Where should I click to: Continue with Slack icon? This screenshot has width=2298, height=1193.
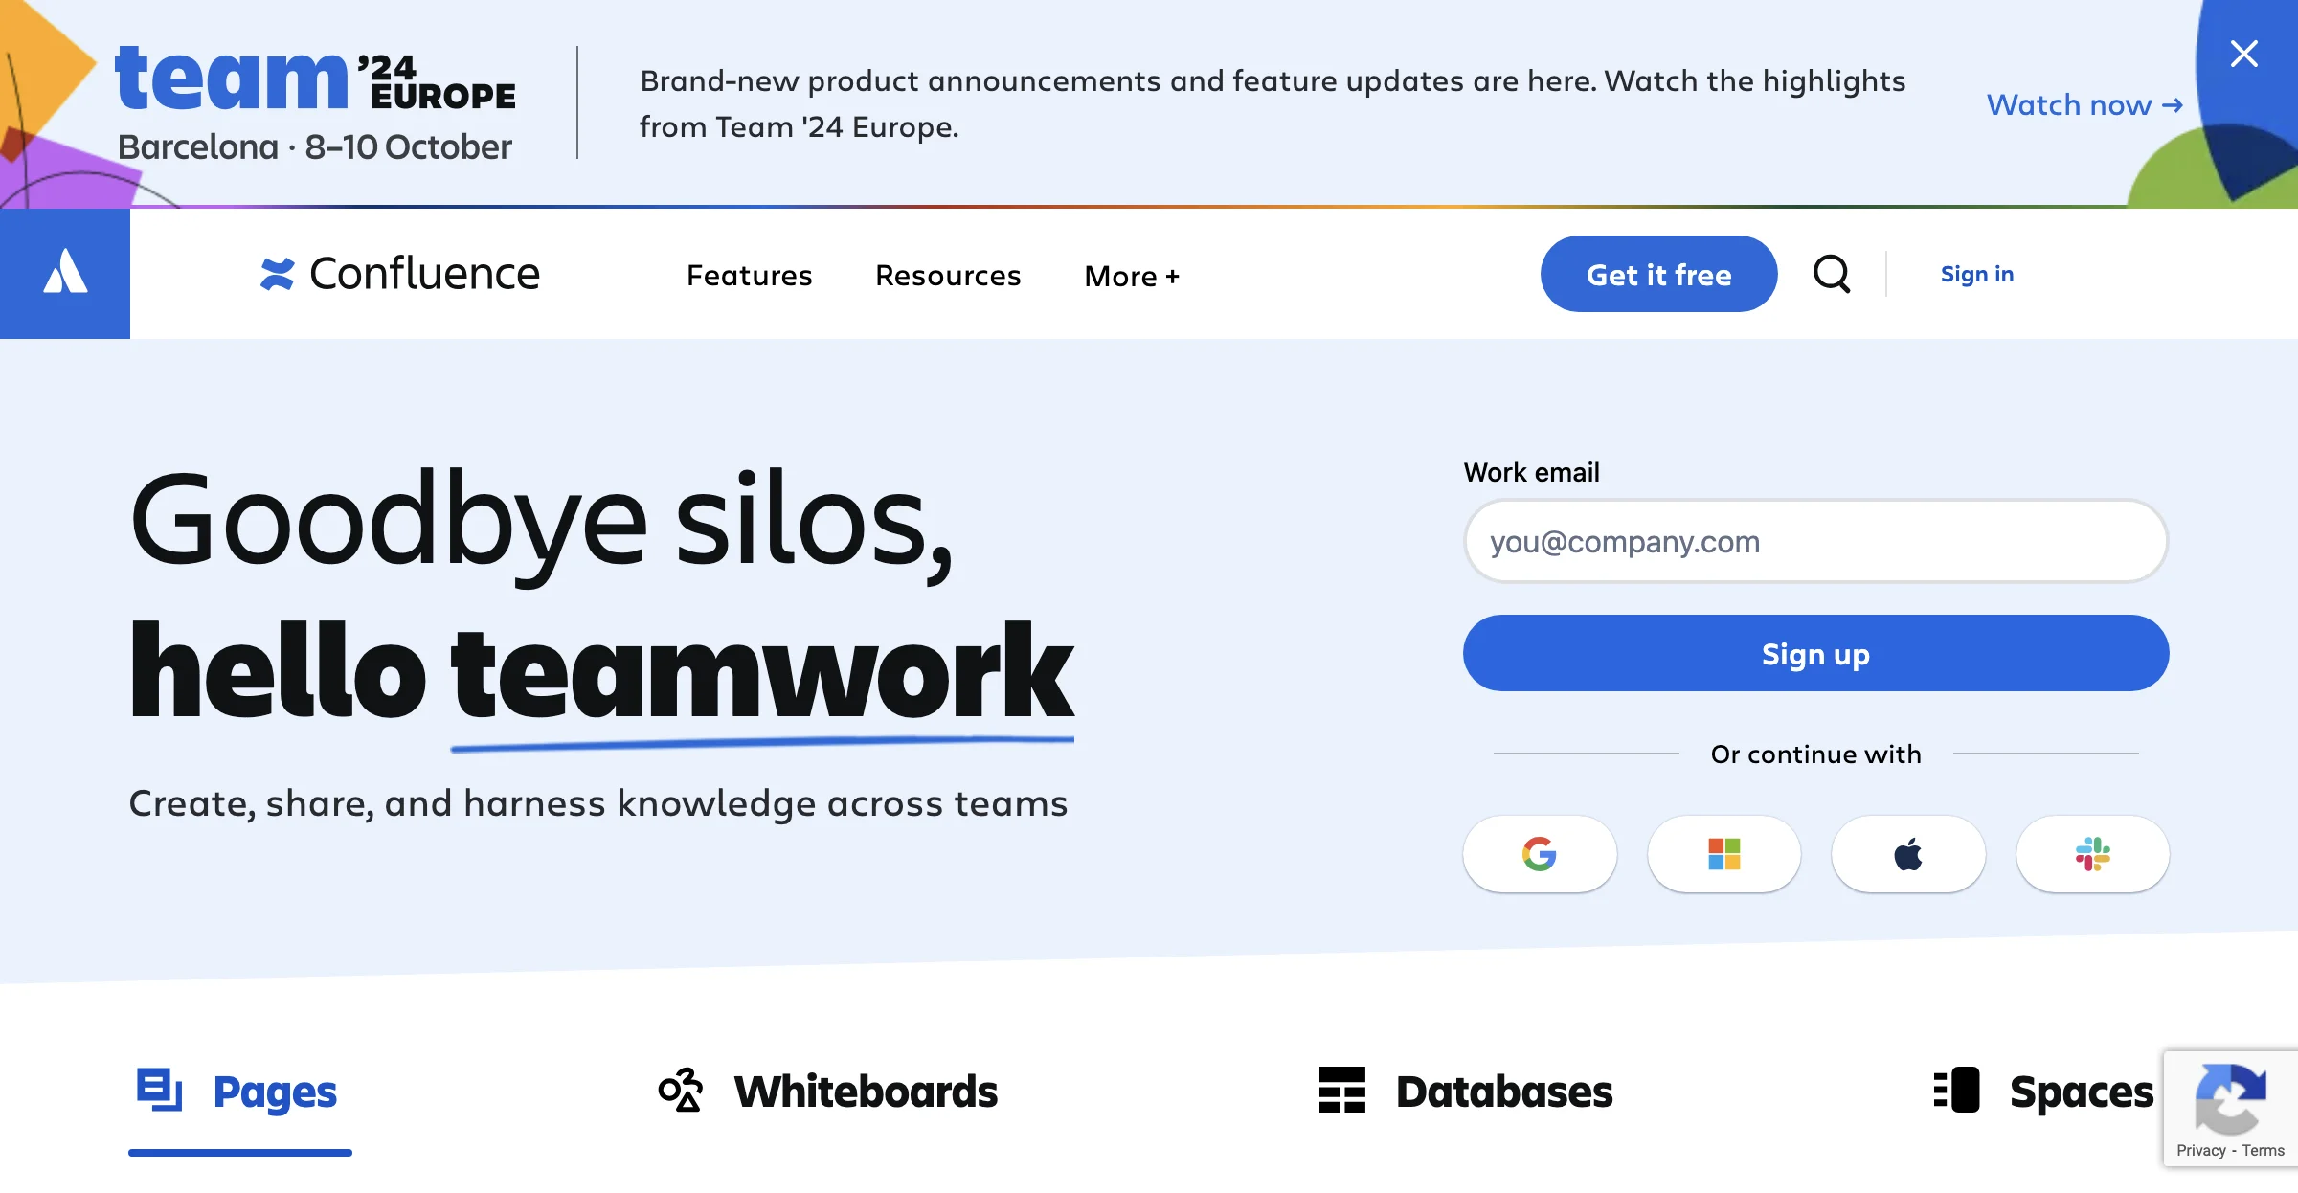[x=2091, y=852]
